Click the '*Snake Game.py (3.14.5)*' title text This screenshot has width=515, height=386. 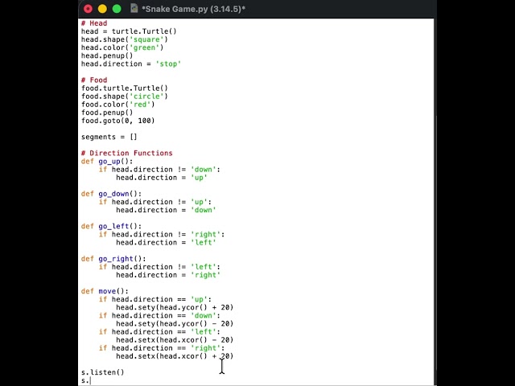193,9
